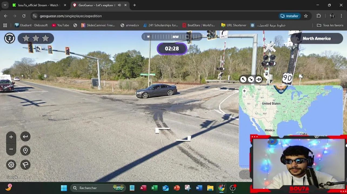Viewport: 347px width, 194px height.
Task: Open the Chrome profile avatar
Action: click(x=332, y=16)
